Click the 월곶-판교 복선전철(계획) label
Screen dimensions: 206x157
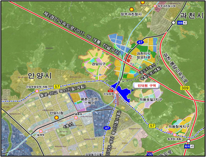coord(63,92)
